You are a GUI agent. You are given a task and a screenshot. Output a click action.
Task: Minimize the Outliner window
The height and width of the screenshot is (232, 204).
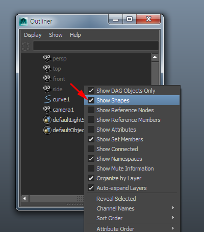point(116,19)
